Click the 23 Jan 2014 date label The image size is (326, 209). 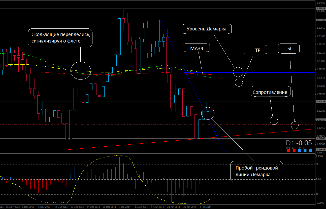[173, 207]
